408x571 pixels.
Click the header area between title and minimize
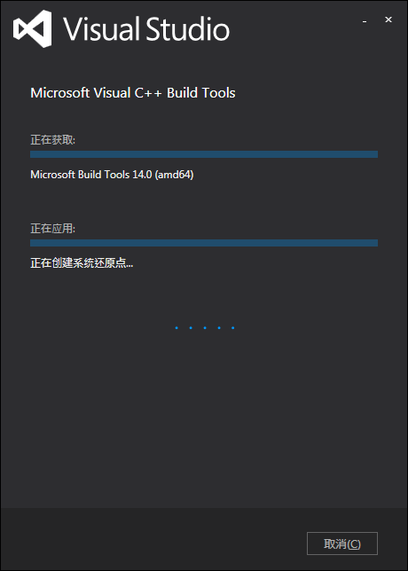(295, 29)
